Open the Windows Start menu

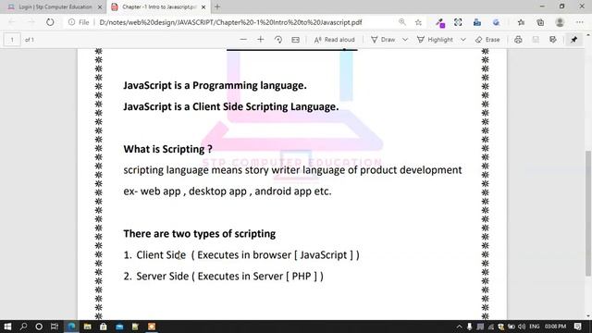coord(7,327)
